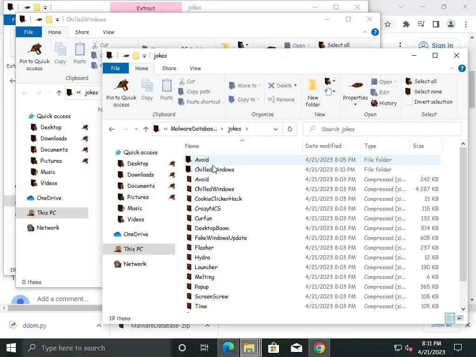Sort by the Type column header

coord(370,146)
